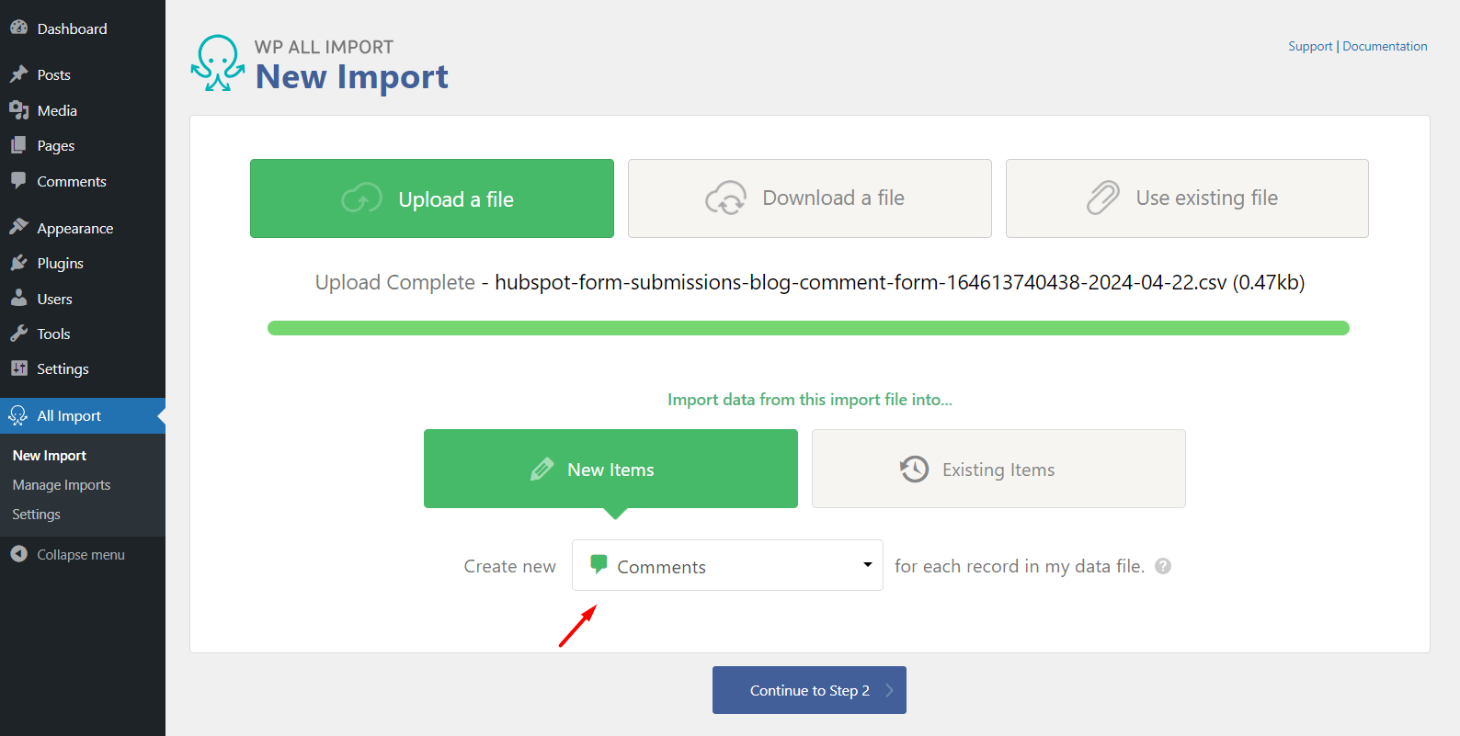Click the Appearance paintbrush icon
Screen dimensions: 1460x736
coord(18,228)
